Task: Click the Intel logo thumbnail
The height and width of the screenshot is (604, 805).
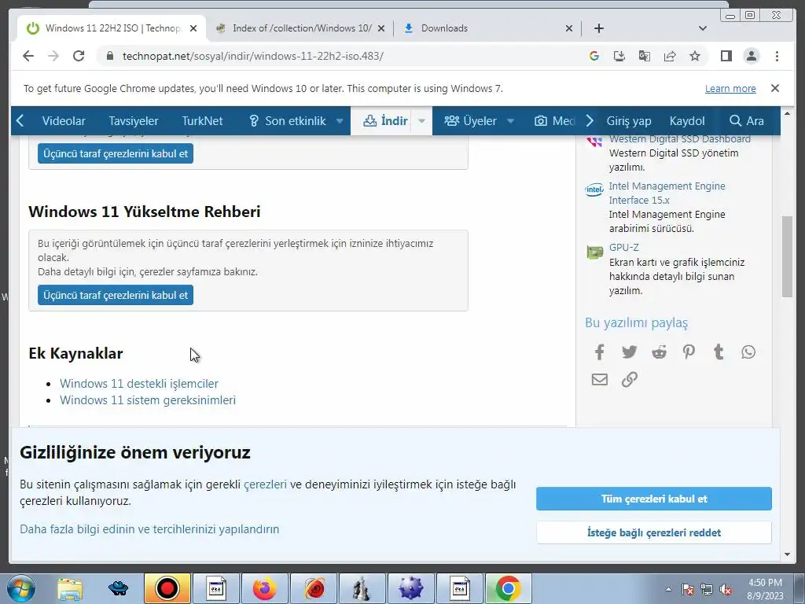Action: (594, 190)
